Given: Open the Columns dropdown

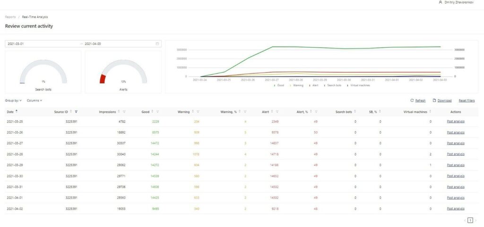Looking at the screenshot, I should tap(34, 101).
